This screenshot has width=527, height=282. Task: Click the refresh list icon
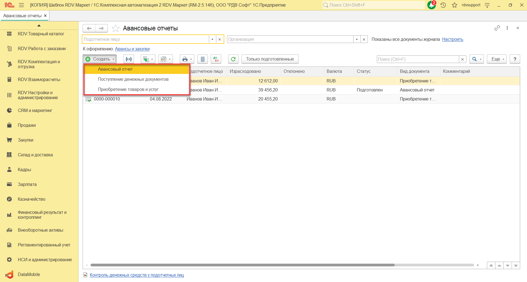(233, 59)
